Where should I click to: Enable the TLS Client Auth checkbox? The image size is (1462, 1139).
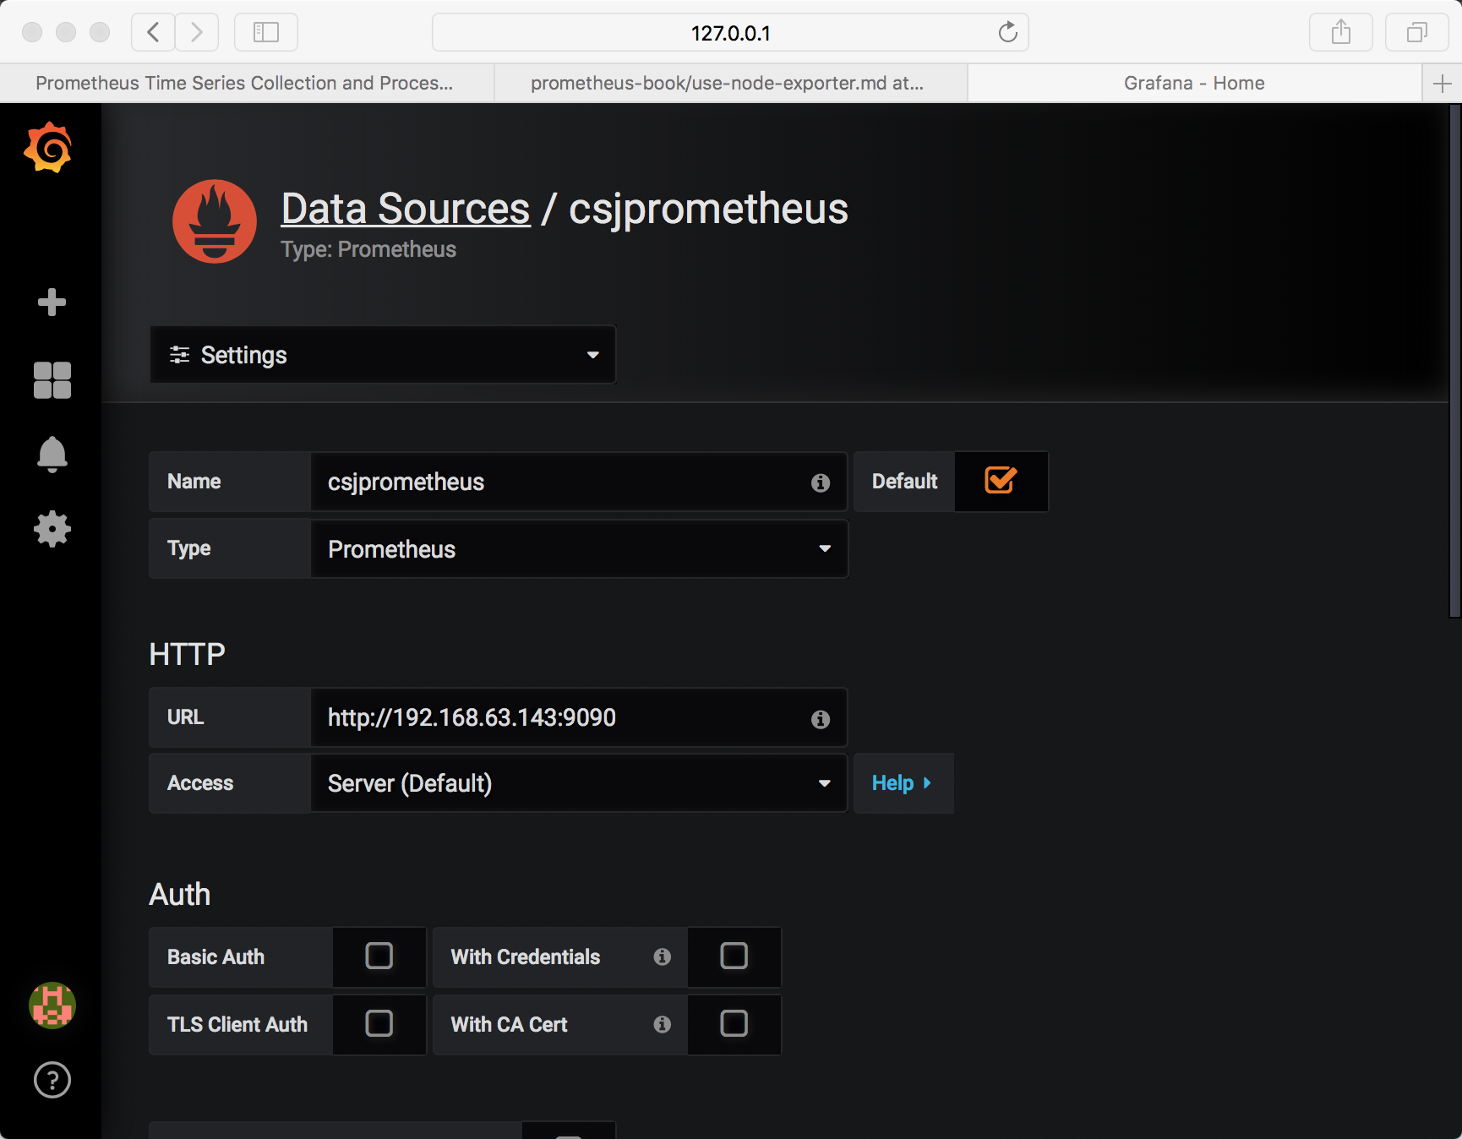(x=379, y=1023)
